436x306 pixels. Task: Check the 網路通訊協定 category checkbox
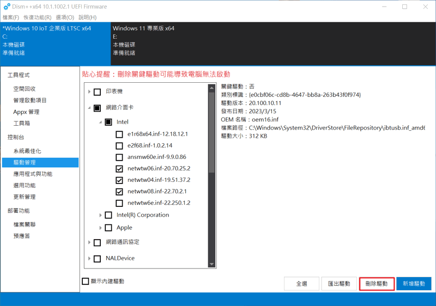click(98, 242)
